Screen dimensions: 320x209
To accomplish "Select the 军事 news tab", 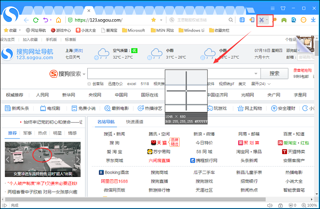I will point(27,133).
